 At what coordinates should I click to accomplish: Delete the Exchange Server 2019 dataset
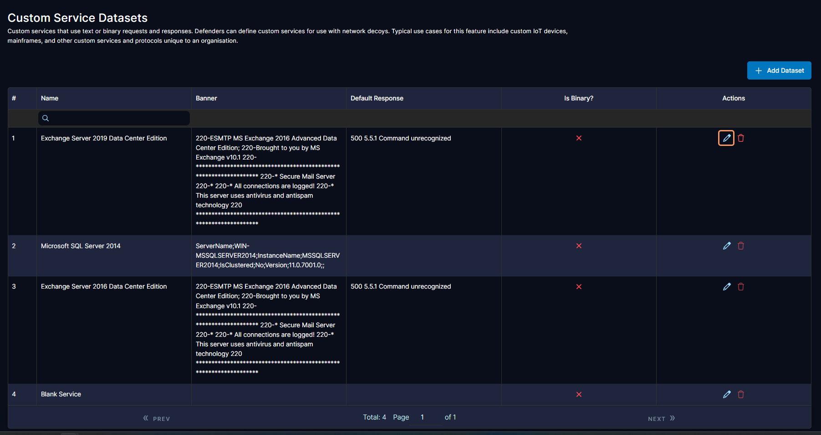point(741,138)
